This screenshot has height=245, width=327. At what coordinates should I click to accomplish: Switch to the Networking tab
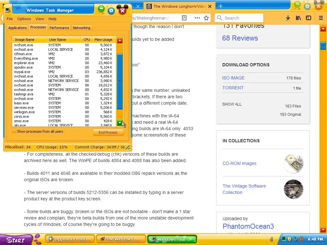pos(81,28)
